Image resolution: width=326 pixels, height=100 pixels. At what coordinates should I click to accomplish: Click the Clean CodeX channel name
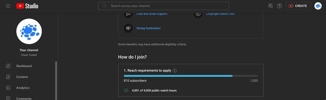click(29, 55)
